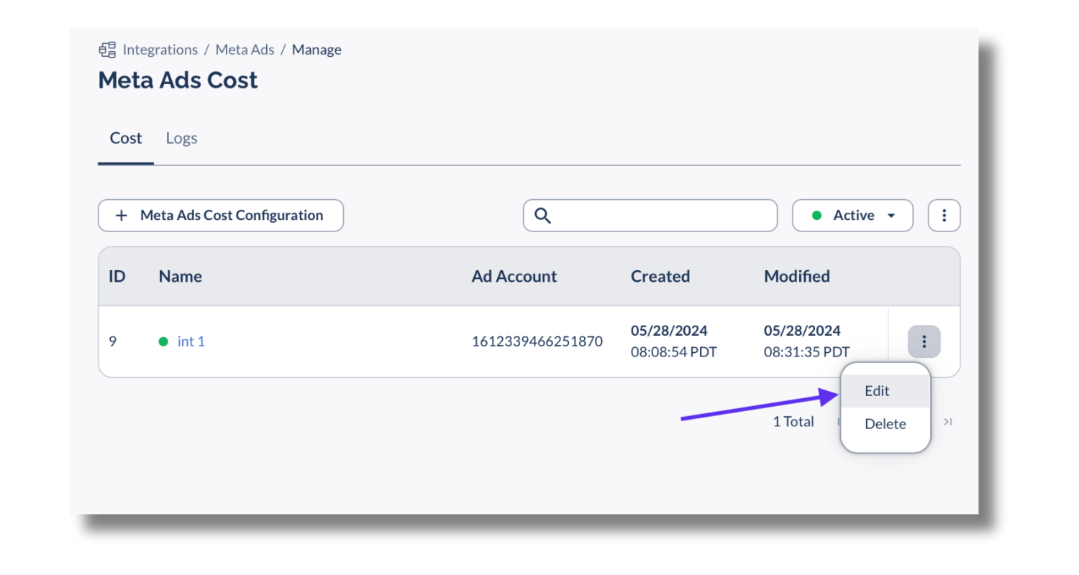
Task: Click the Modified column header
Action: pos(797,276)
